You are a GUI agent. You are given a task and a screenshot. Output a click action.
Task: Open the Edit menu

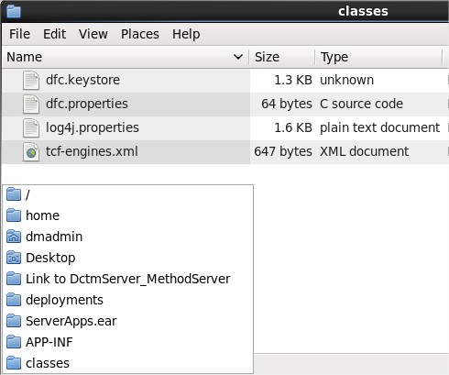click(54, 34)
